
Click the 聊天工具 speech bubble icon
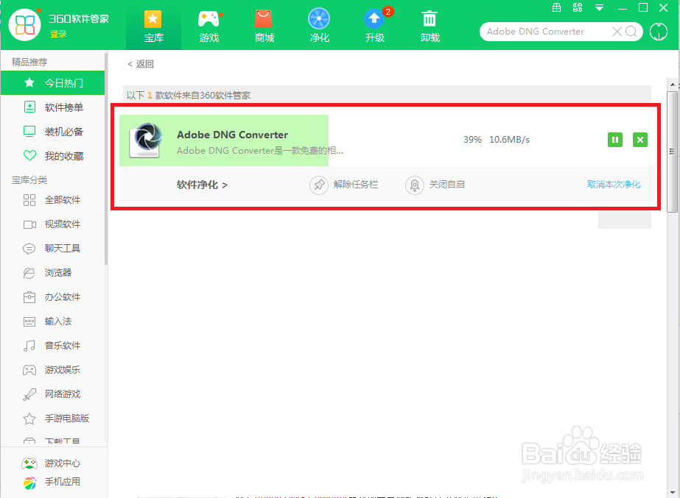click(x=29, y=249)
